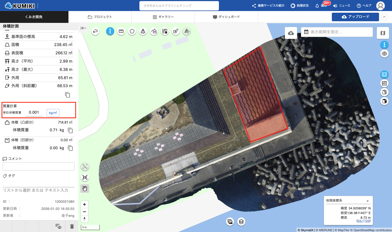Copy the convex volume mass value
This screenshot has height=232, width=392.
click(70, 130)
